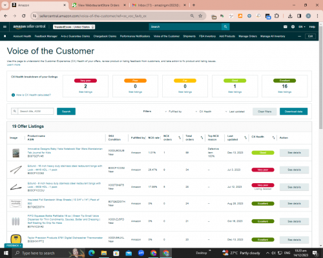Click the zoom magnifier in address bar
323x258 pixels.
click(192, 16)
